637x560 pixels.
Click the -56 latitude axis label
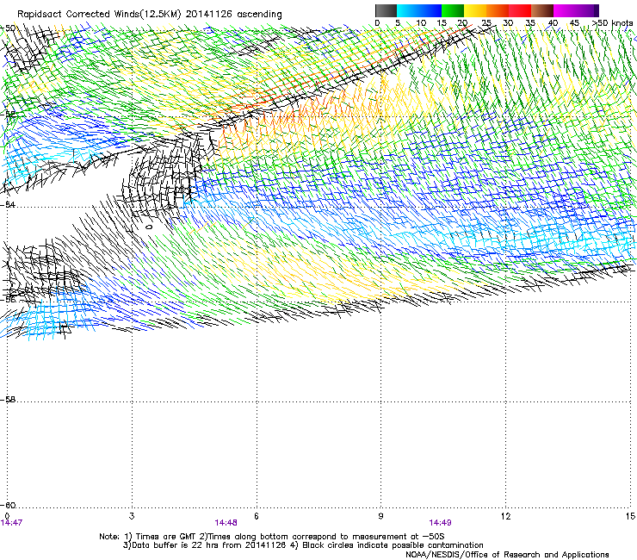[8, 299]
